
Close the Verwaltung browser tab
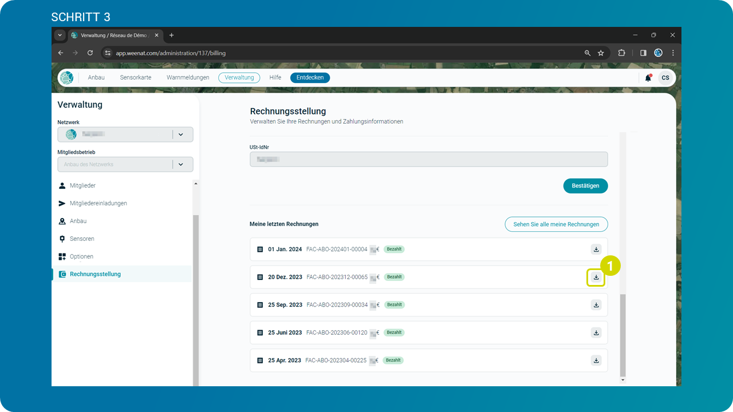pyautogui.click(x=157, y=35)
